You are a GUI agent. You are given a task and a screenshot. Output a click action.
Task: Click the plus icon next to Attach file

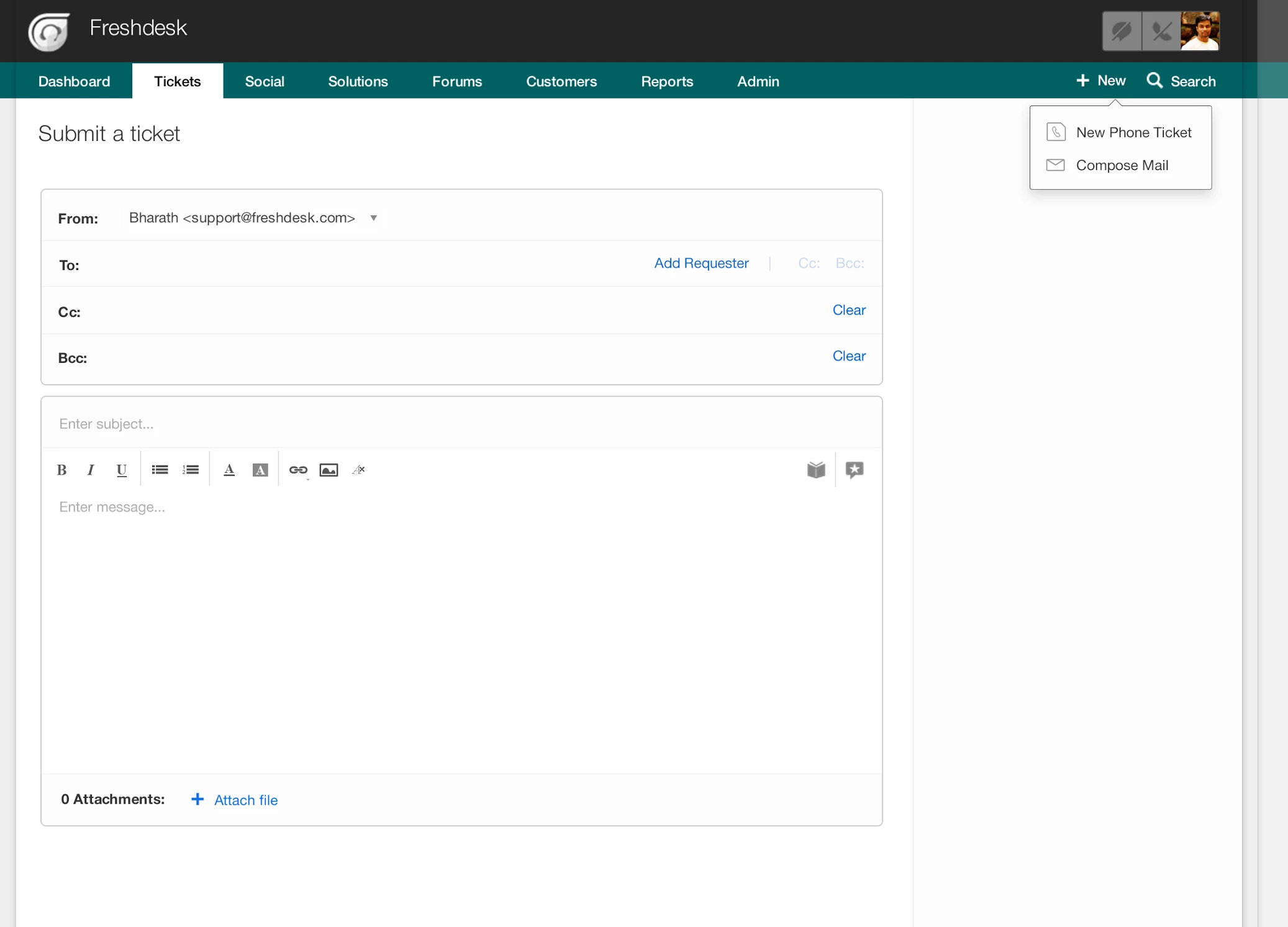(197, 799)
